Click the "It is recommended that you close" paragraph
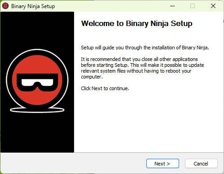Viewport: 224px width, 174px height. [142, 68]
